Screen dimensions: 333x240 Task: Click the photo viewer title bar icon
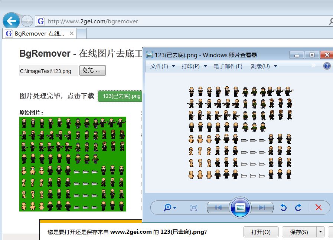pyautogui.click(x=150, y=55)
